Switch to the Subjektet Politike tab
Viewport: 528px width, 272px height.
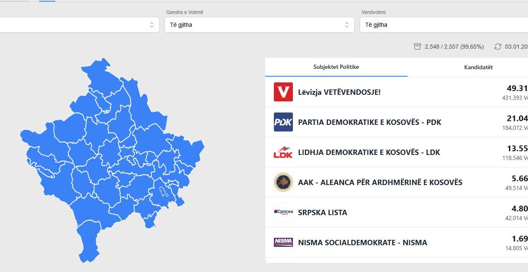coord(336,67)
